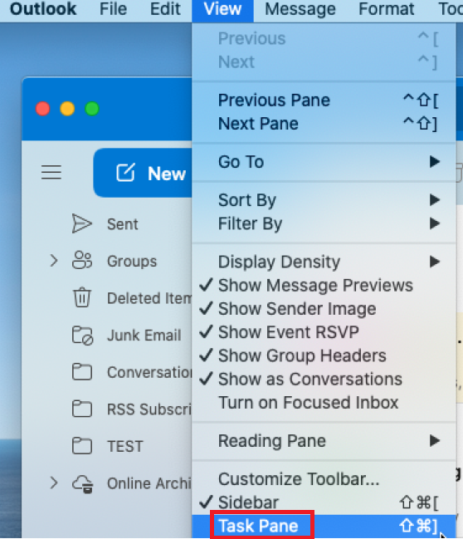Expand the Online Archive chevron
Image resolution: width=463 pixels, height=539 pixels.
(54, 483)
